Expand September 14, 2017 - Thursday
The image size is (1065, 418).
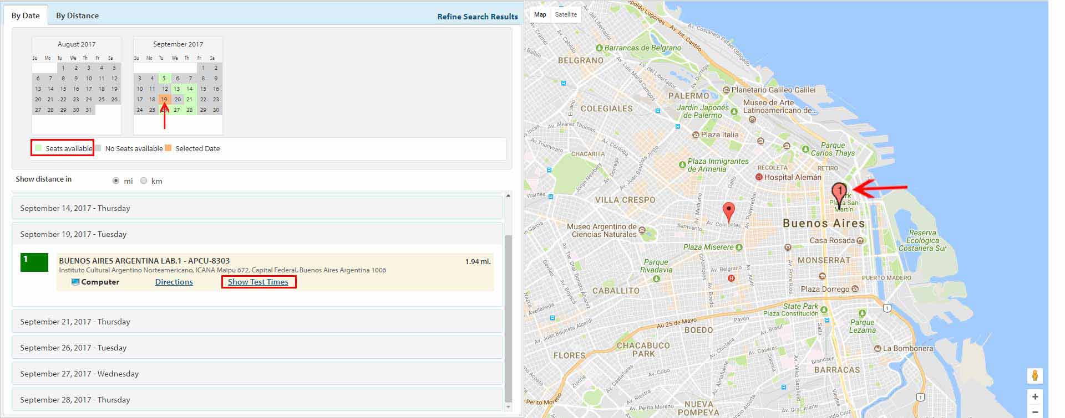point(257,208)
